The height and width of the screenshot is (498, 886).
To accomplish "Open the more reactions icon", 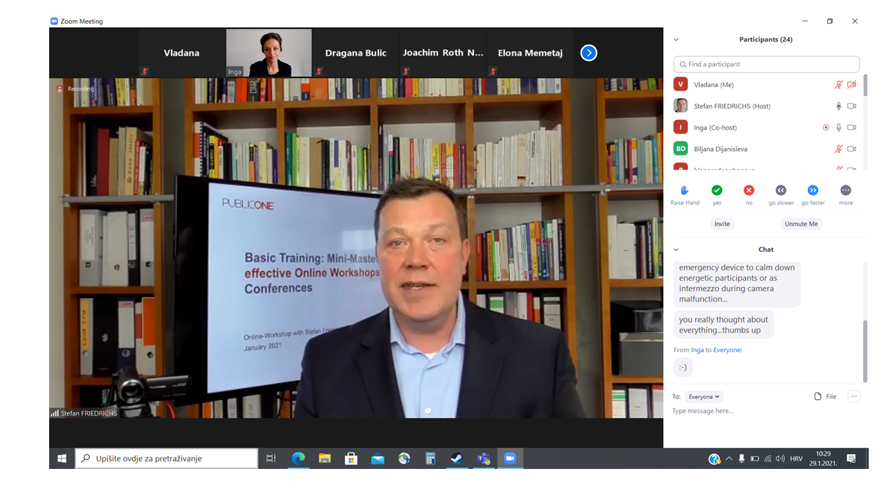I will click(846, 190).
